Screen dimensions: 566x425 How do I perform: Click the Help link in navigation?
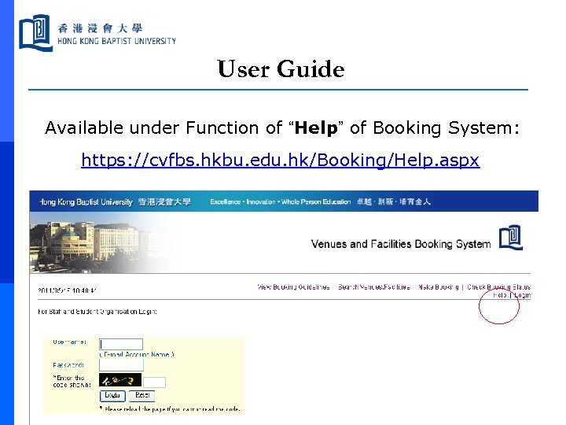tap(500, 295)
